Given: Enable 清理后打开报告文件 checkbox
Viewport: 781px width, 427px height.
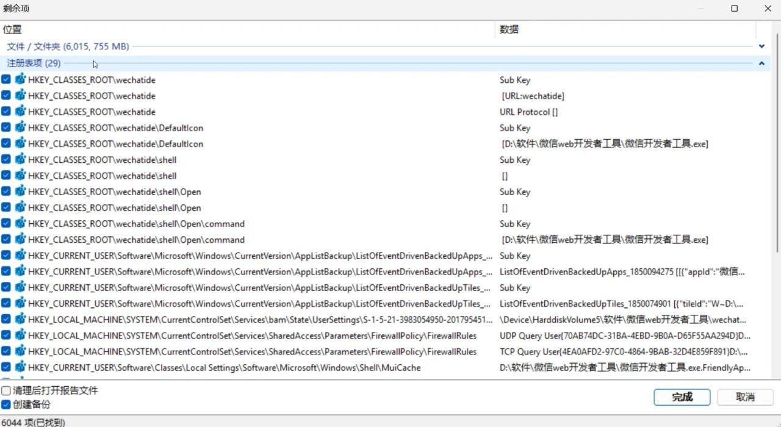Looking at the screenshot, I should coord(6,390).
